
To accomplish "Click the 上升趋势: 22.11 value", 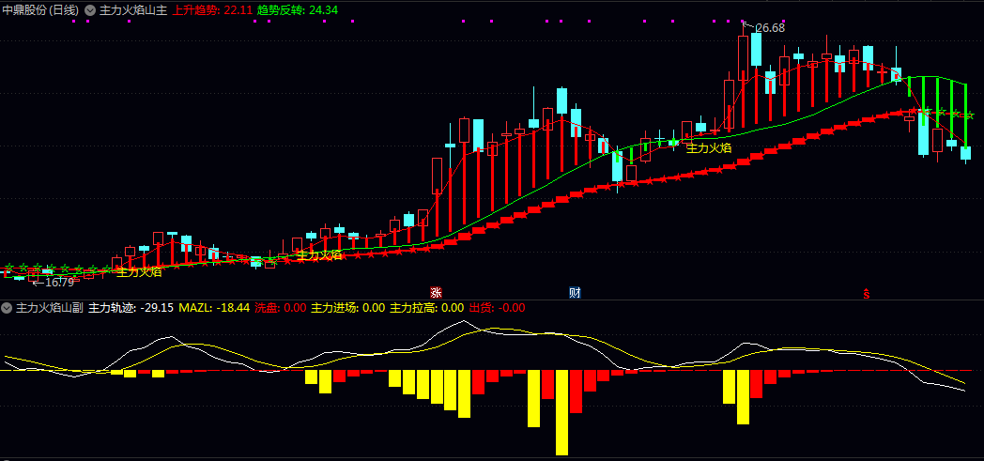I will click(x=213, y=10).
